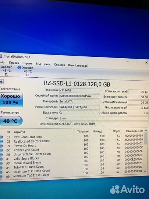Click the disk title RZ-SSD-L1-0128 128,0 GB
149x199 pixels.
coord(77,84)
